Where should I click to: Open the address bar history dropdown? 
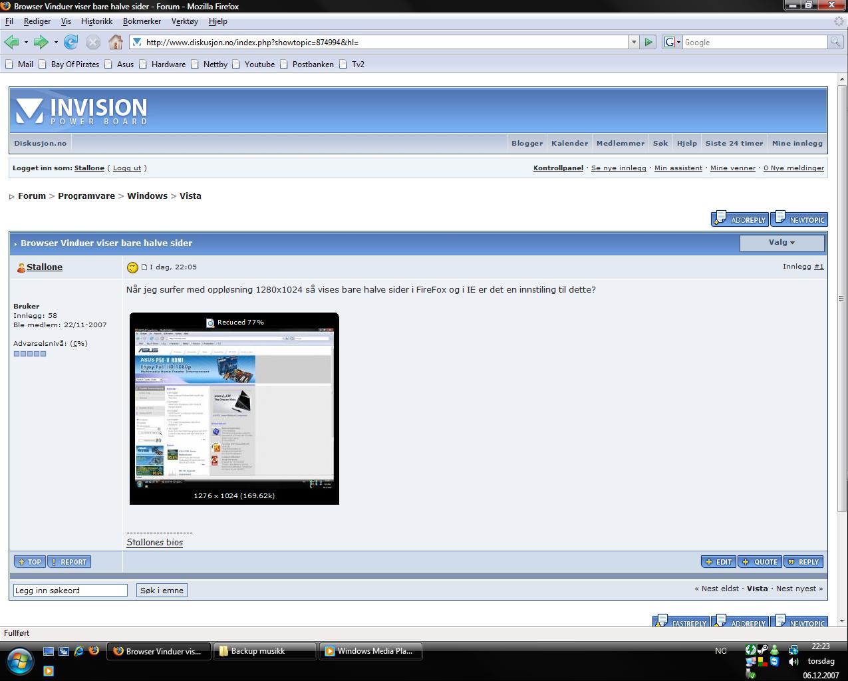633,42
